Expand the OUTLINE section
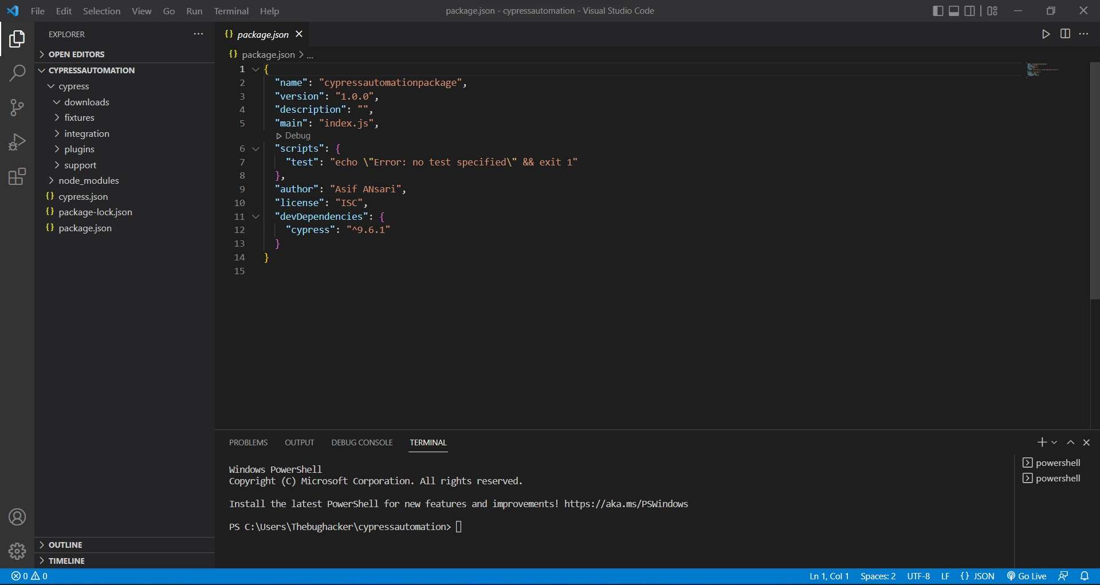 click(x=65, y=545)
